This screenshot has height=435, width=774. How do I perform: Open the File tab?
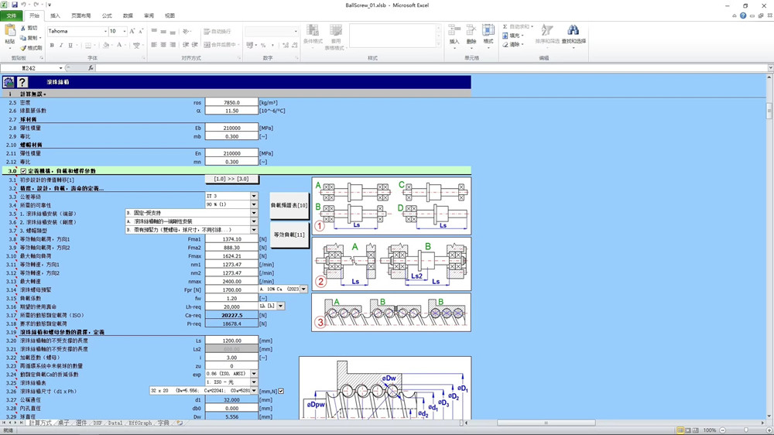12,15
